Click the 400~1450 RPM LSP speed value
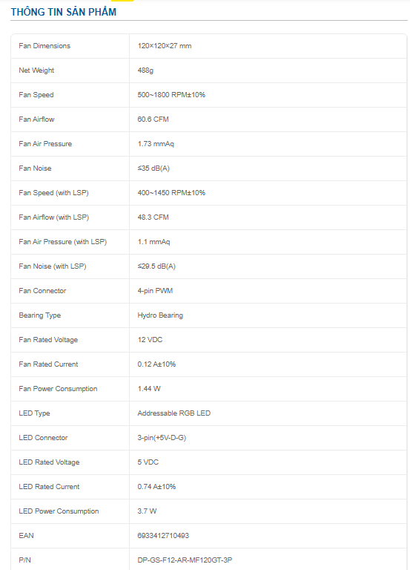 pos(171,193)
